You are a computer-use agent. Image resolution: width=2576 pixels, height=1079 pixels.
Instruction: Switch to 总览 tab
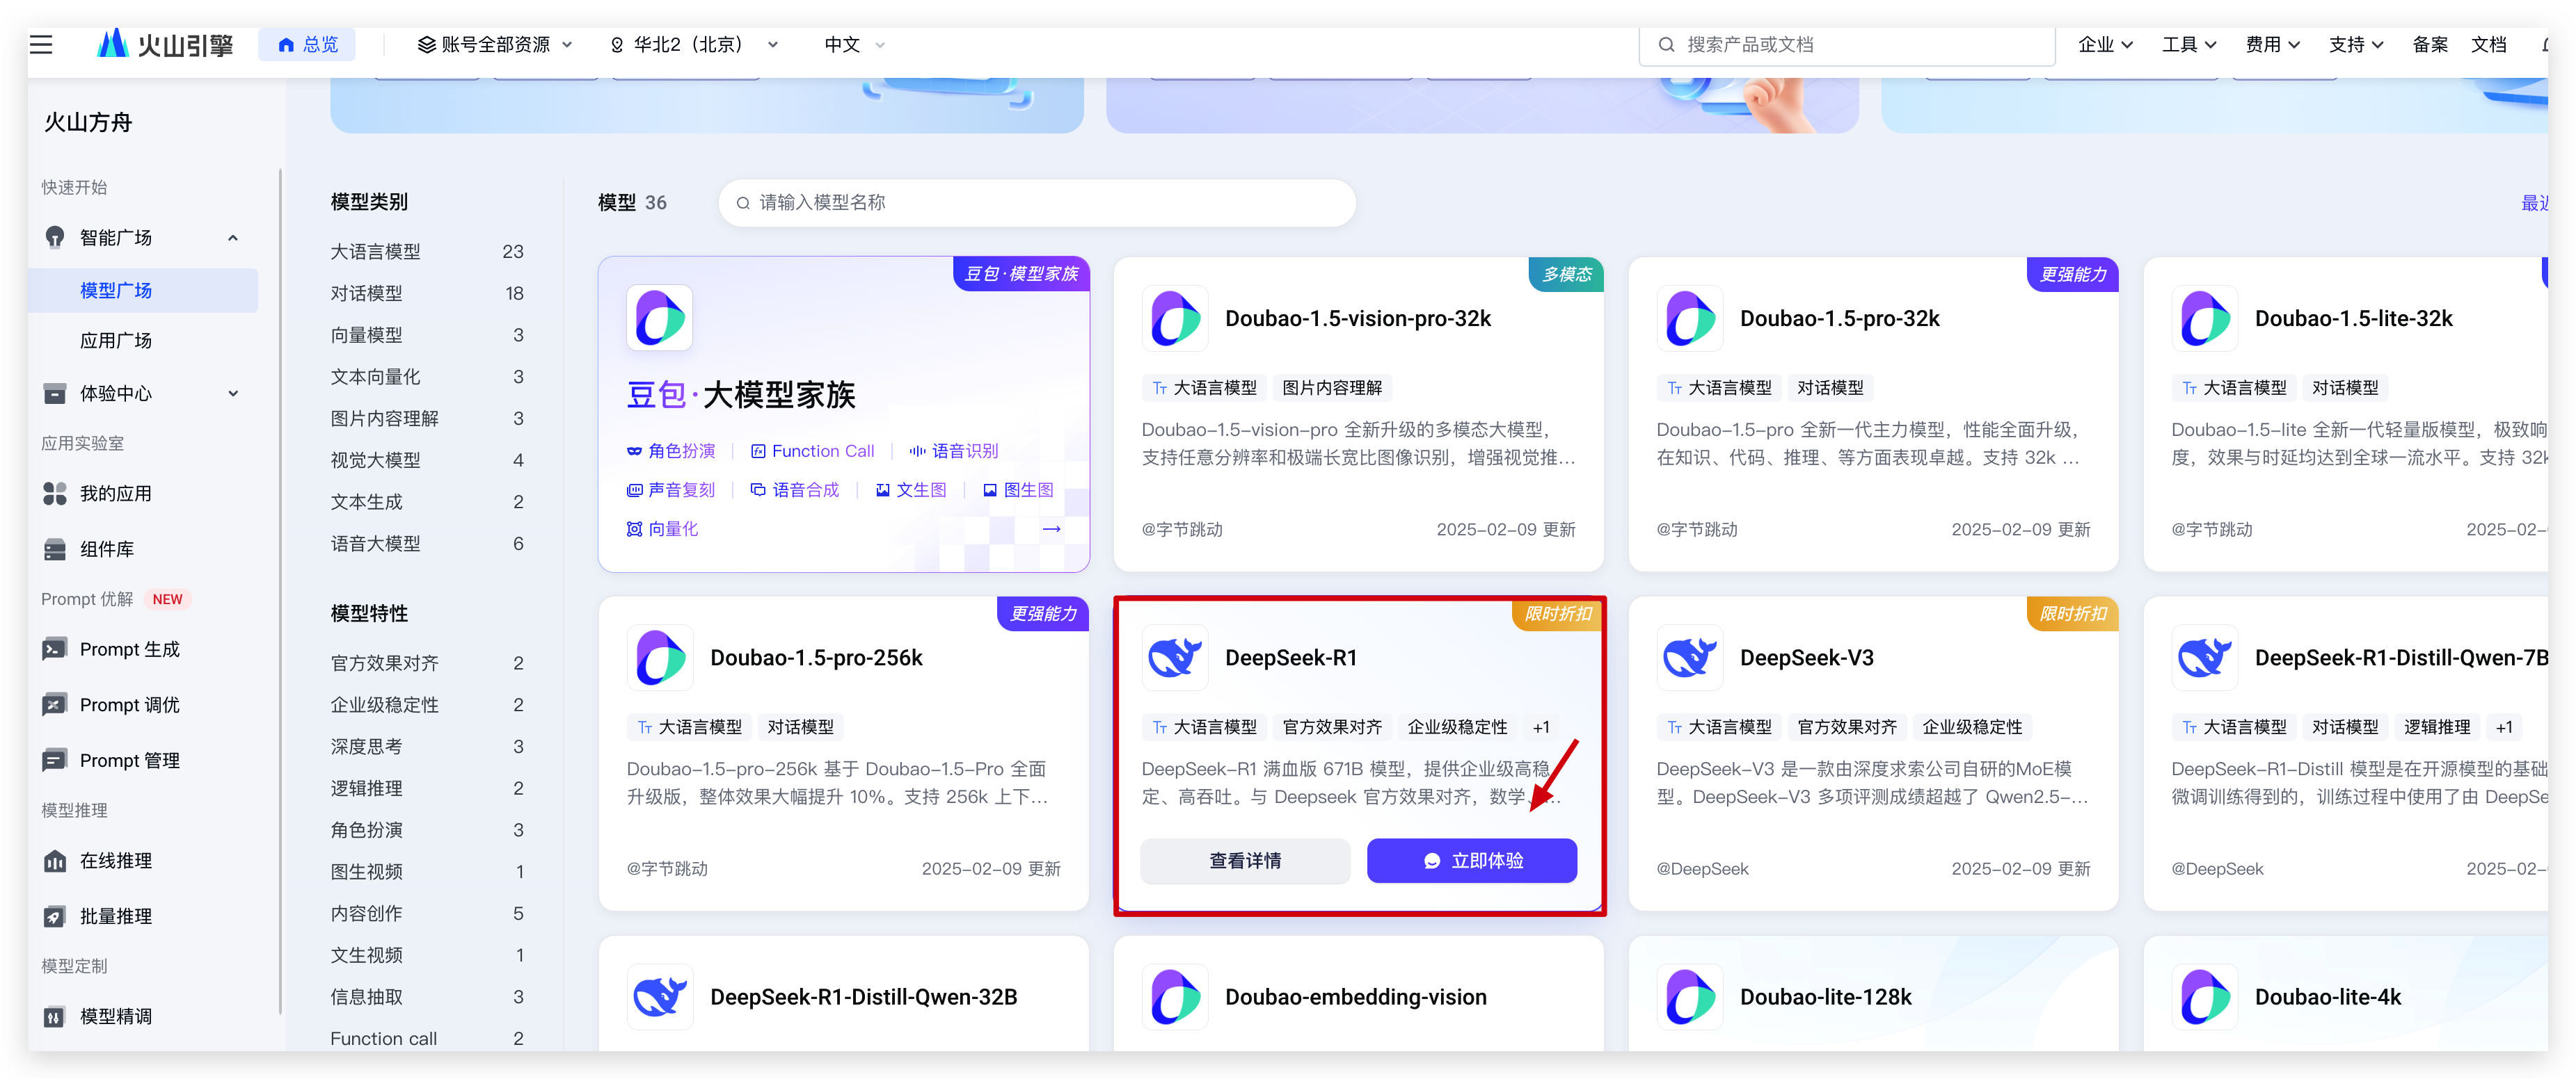[307, 44]
